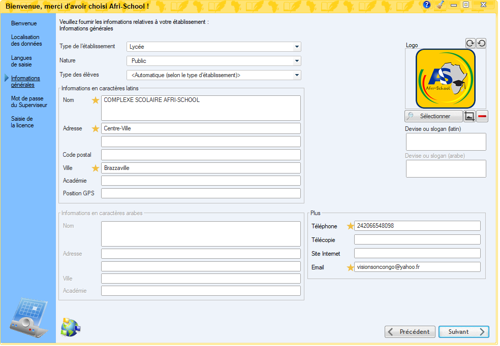Maximize the Afri-School setup window
Image resolution: width=500 pixels, height=346 pixels.
coord(466,5)
